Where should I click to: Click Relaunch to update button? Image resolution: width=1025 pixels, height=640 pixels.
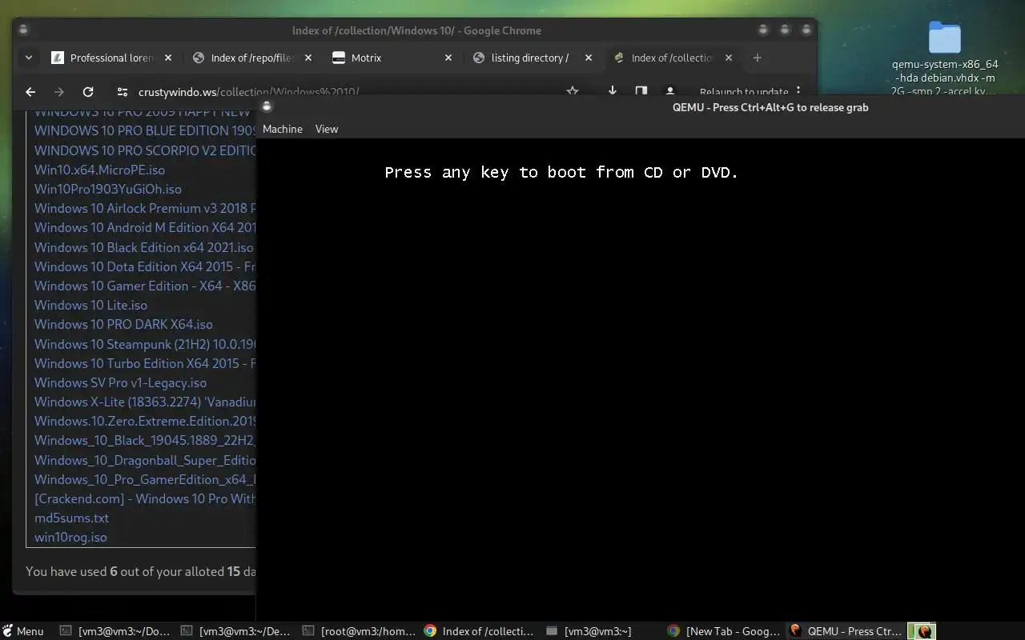pos(744,91)
